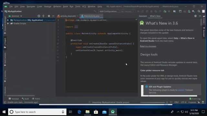Expand the MyApplication tree node
The image size is (207, 116).
(x=8, y=20)
